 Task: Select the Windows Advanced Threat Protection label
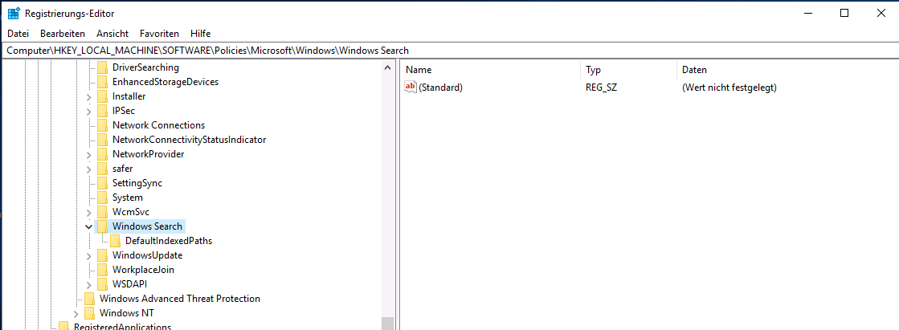[179, 299]
